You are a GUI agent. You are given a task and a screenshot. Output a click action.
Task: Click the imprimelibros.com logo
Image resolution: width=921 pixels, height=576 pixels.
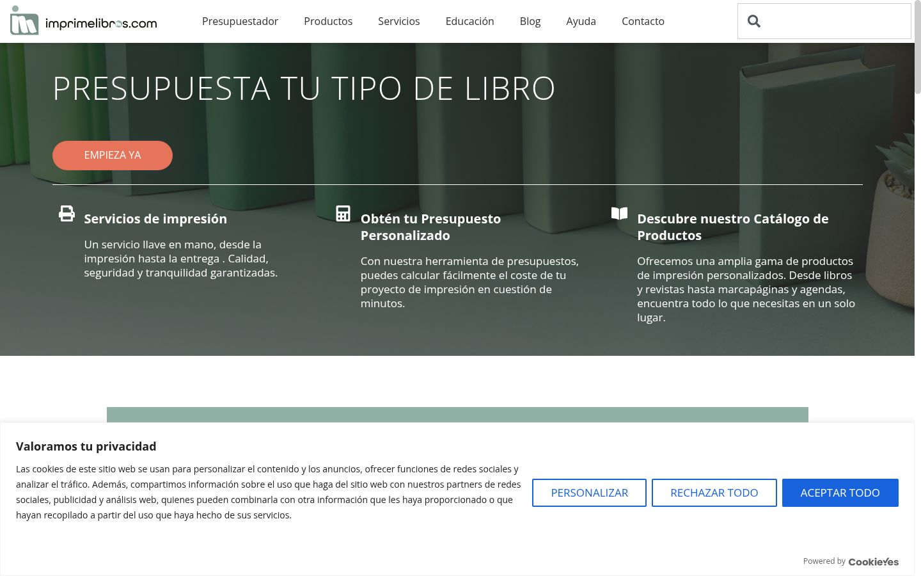pos(84,20)
